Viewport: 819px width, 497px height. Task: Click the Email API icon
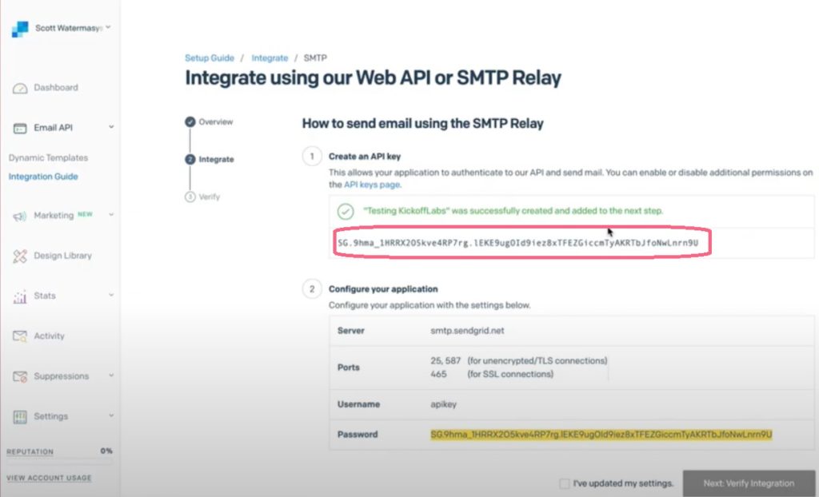point(20,128)
